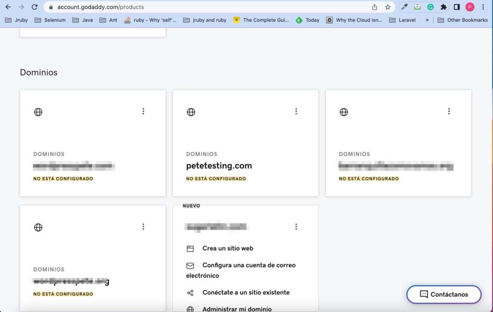Open the Laravel bookmarks folder
The image size is (493, 312).
tap(402, 20)
